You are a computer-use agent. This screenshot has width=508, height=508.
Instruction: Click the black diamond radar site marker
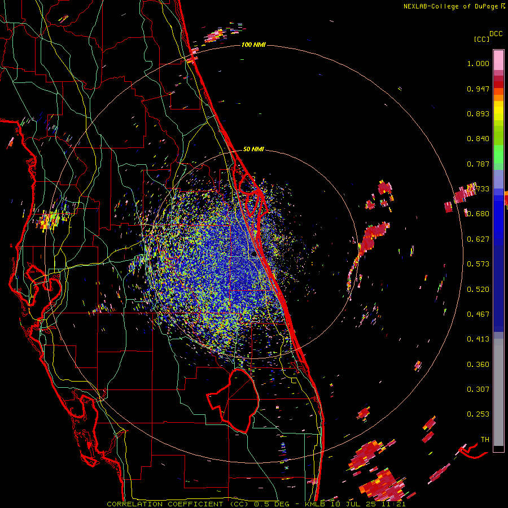coord(253,255)
